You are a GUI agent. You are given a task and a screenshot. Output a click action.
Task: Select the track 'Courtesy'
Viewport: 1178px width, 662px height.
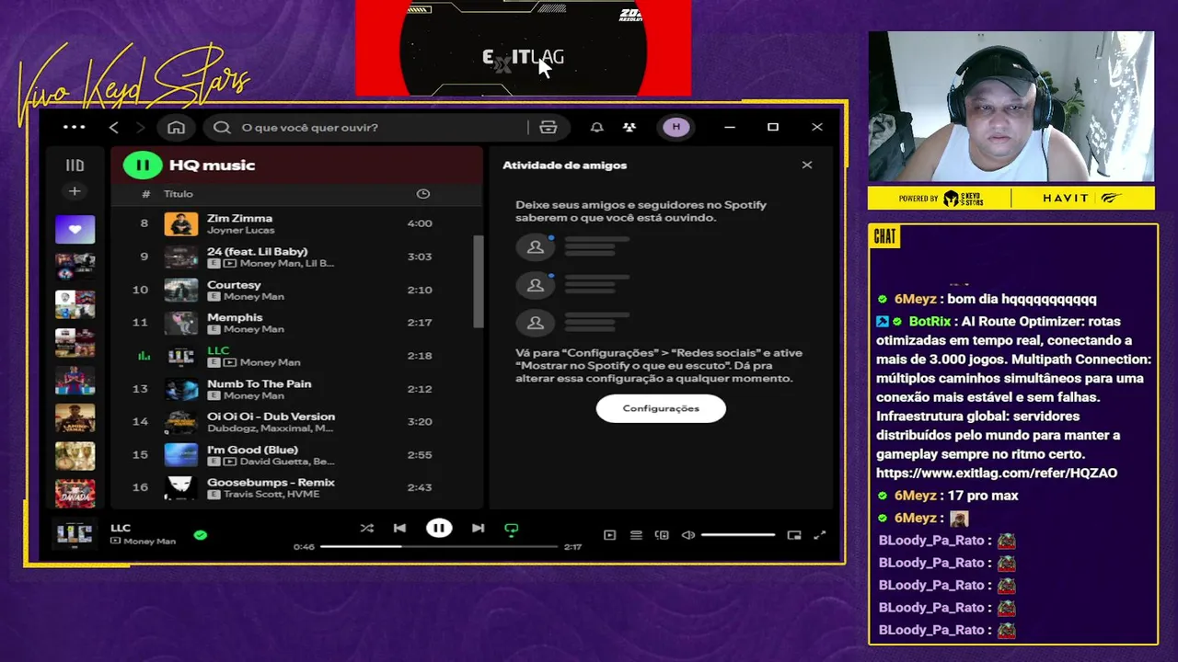click(234, 285)
